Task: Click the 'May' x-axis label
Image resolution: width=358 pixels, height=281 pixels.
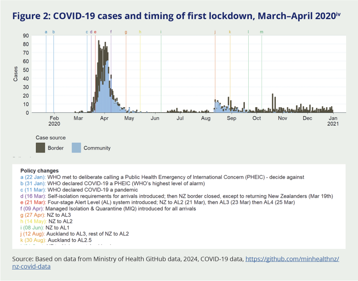Action: tap(129, 118)
